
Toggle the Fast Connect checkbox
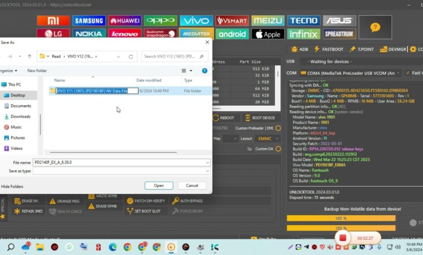[407, 73]
